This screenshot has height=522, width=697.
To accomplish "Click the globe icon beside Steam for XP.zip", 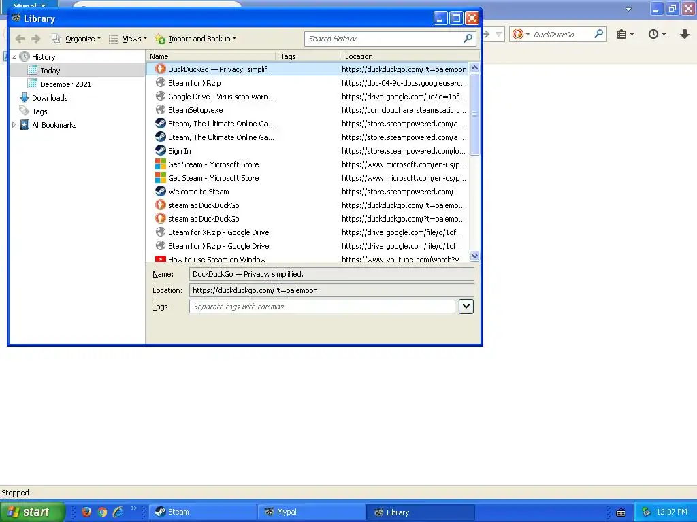I will click(161, 82).
